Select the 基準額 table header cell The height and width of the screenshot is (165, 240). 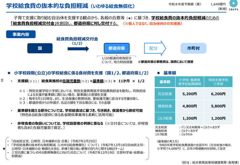[165, 82]
